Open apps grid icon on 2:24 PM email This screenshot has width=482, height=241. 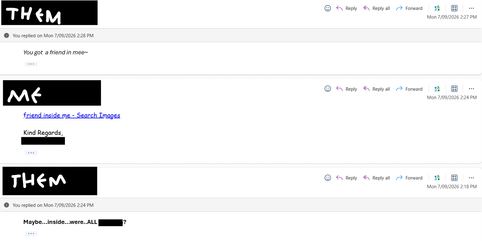click(x=454, y=89)
